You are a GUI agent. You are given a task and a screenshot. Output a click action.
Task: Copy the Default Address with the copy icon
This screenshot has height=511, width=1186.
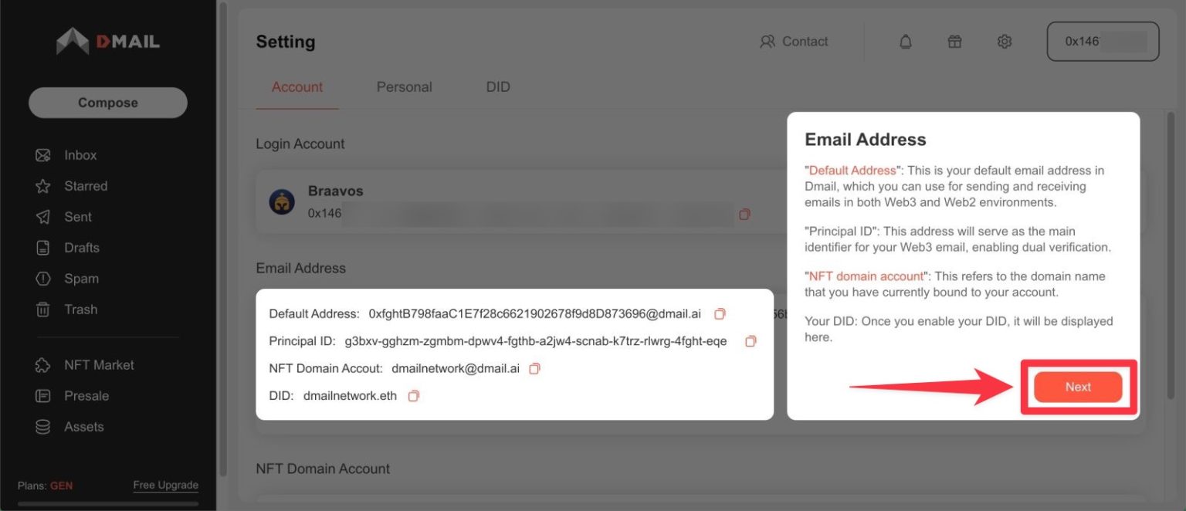719,314
